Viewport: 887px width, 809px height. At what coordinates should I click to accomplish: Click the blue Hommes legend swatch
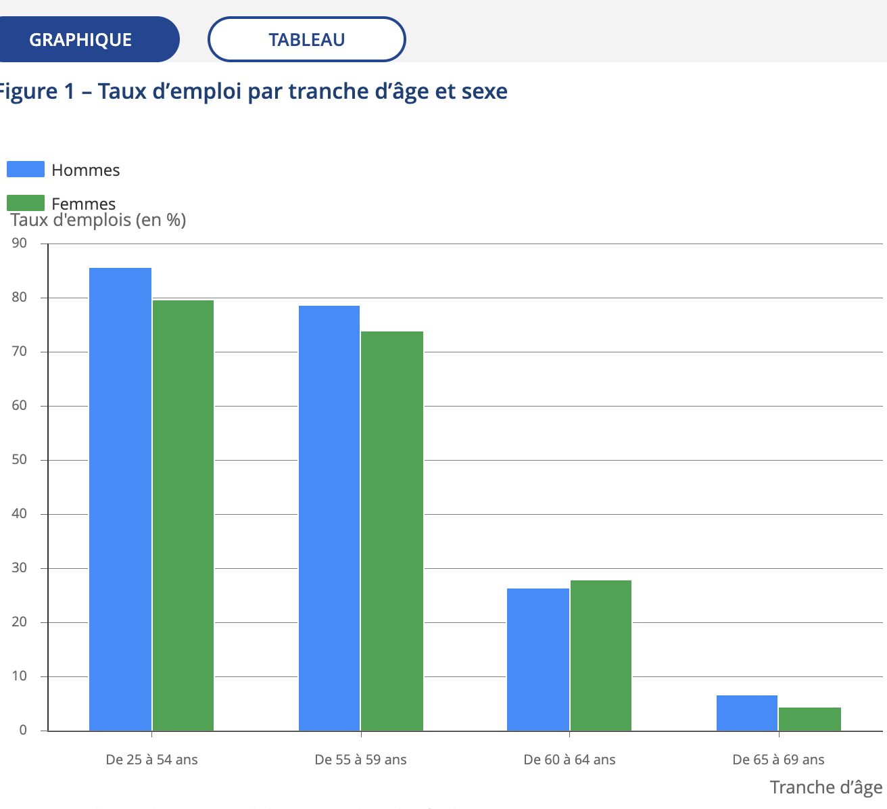(26, 169)
